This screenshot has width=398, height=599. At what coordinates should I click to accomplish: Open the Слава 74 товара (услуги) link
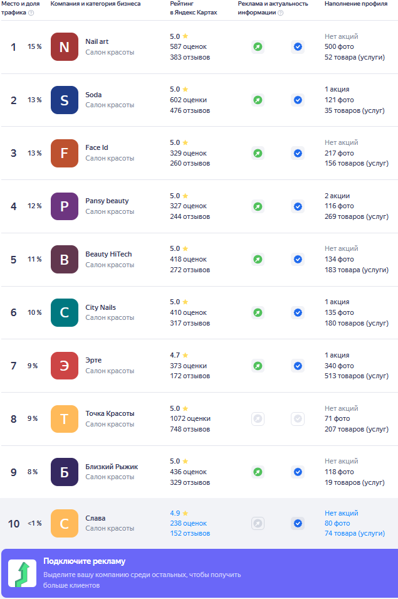click(x=354, y=533)
